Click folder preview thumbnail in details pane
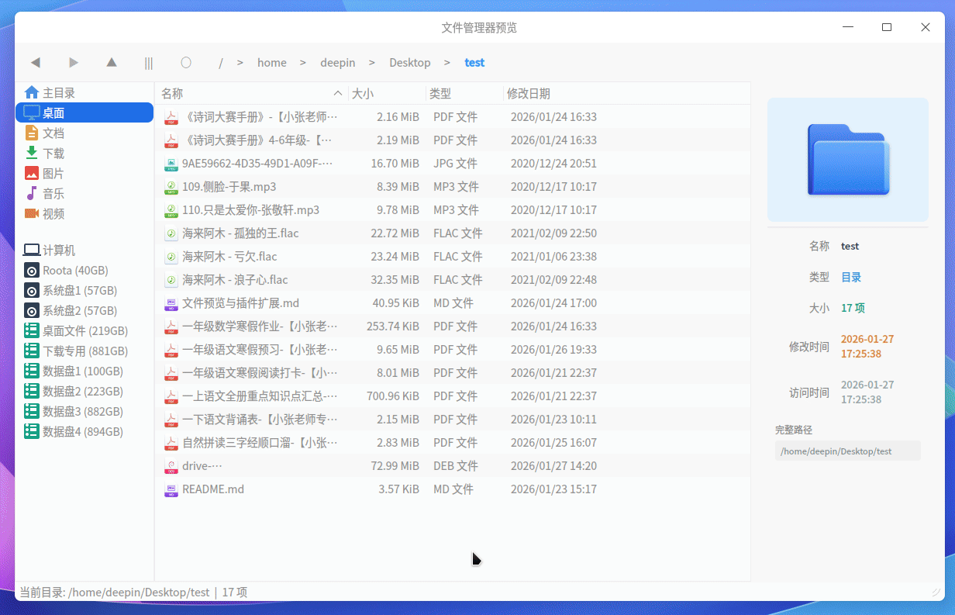The height and width of the screenshot is (615, 955). pyautogui.click(x=848, y=159)
